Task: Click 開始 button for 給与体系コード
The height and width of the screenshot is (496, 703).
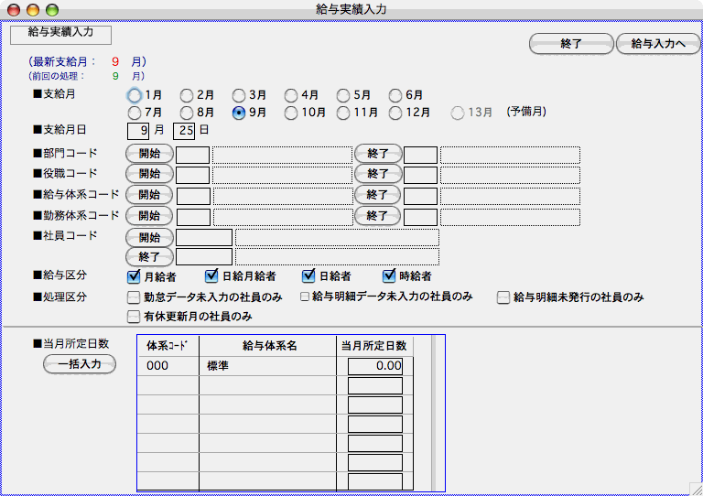Action: pyautogui.click(x=149, y=194)
